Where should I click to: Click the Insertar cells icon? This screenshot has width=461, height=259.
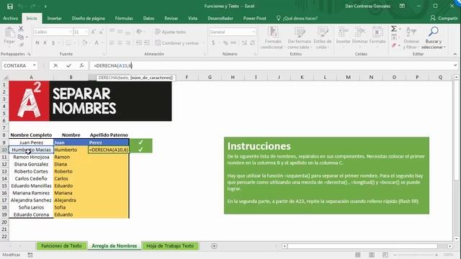point(343,32)
